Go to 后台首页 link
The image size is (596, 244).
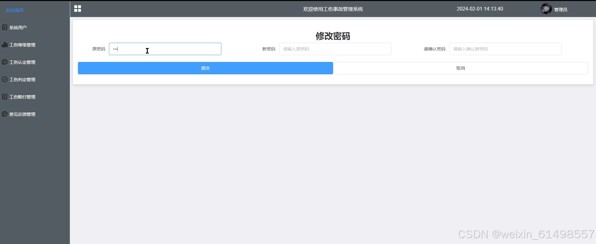coord(15,10)
